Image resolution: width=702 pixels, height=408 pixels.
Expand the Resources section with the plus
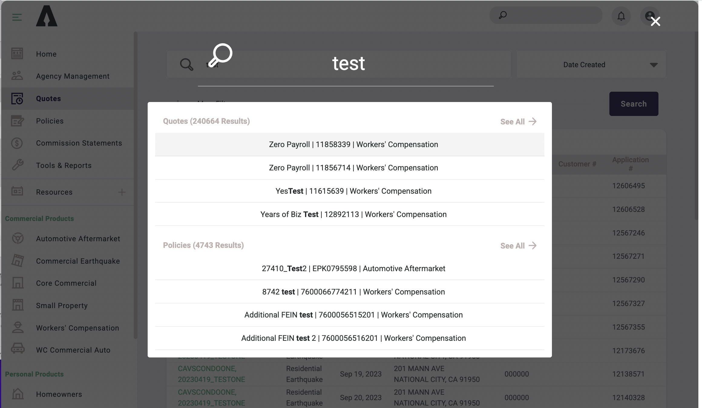pos(122,192)
